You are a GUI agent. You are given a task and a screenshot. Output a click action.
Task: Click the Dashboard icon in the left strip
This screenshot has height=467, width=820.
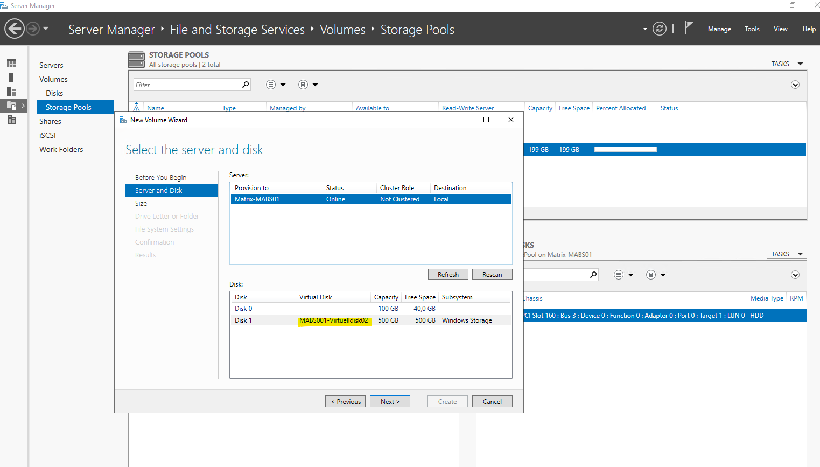[x=11, y=64]
